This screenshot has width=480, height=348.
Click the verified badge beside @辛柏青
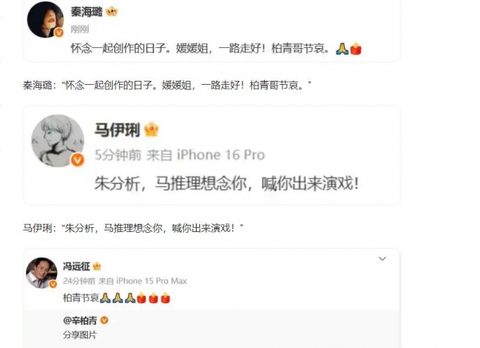coord(104,320)
